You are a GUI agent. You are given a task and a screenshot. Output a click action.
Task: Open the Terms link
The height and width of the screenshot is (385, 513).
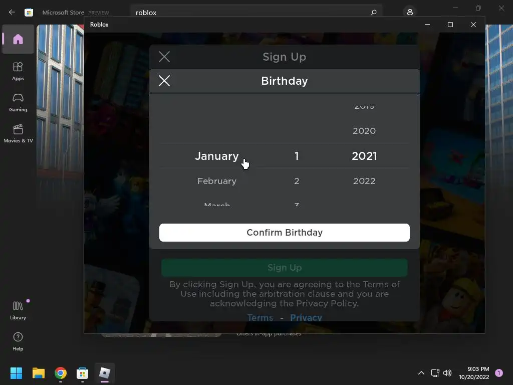pos(260,317)
